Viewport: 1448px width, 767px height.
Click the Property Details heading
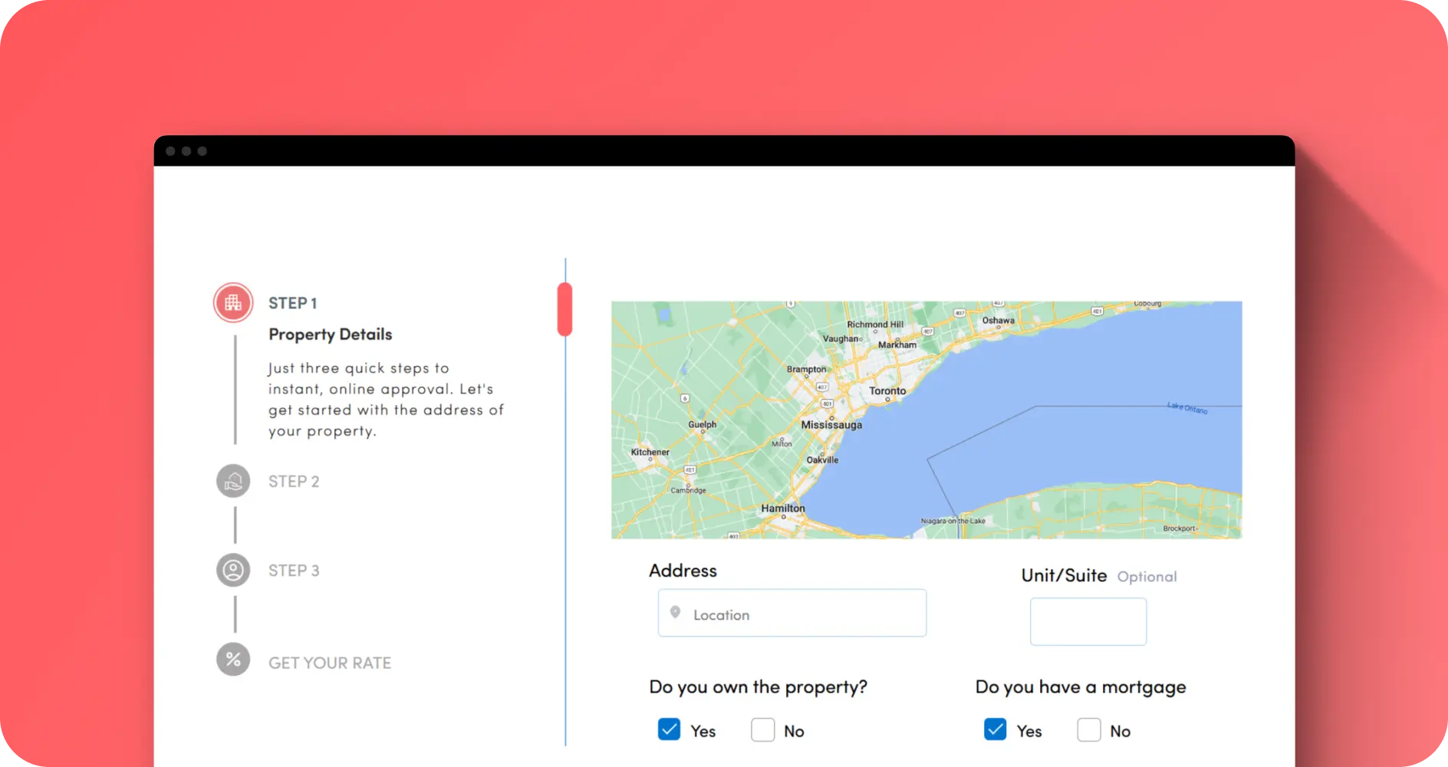tap(330, 334)
